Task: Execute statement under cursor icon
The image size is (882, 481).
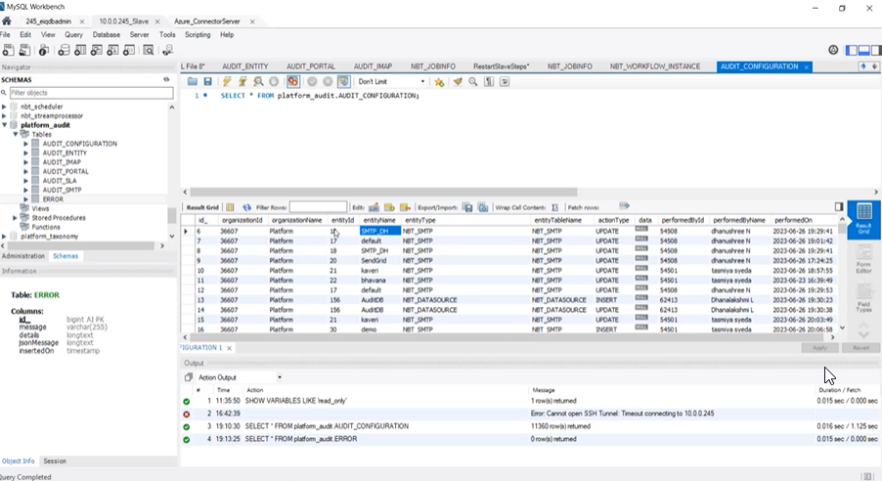Action: (243, 81)
